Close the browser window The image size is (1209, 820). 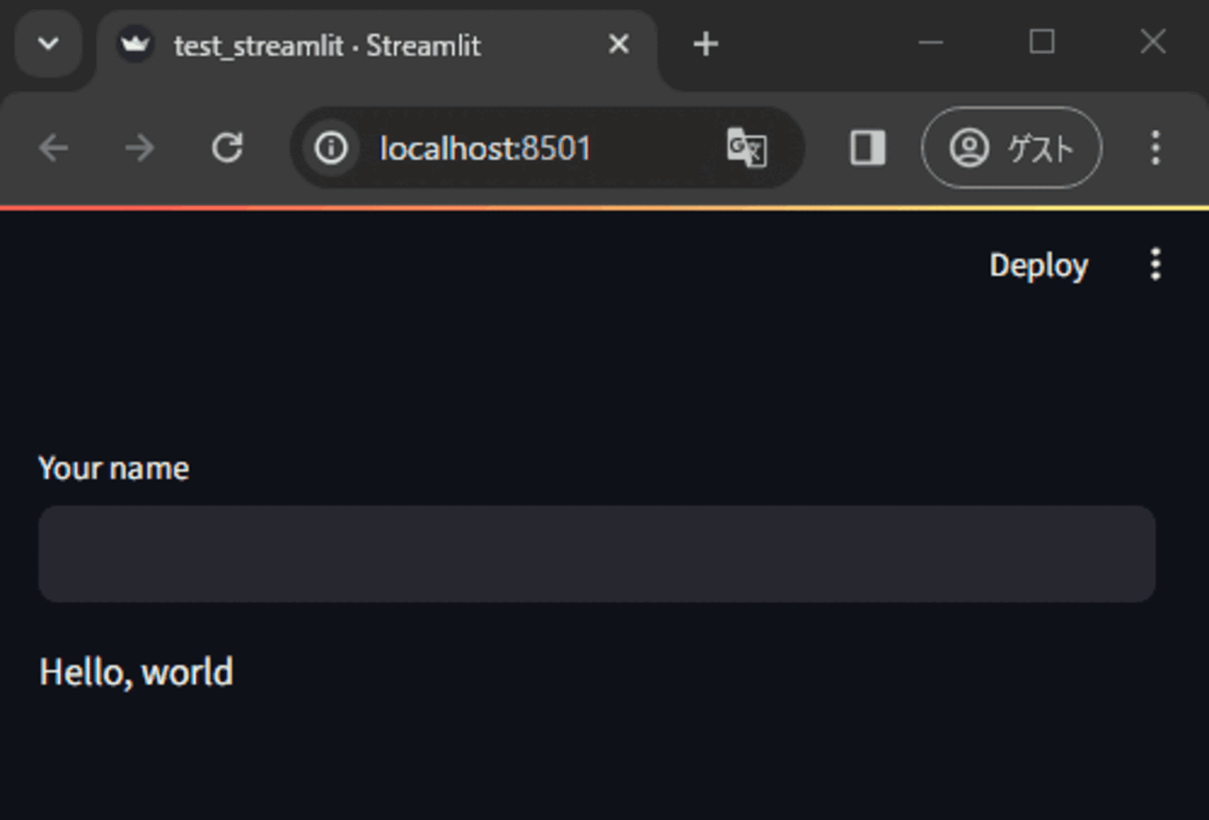click(x=1152, y=43)
